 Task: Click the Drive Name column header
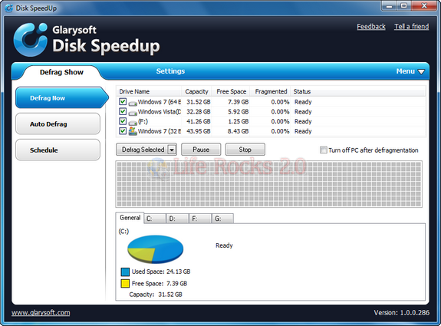pyautogui.click(x=149, y=91)
